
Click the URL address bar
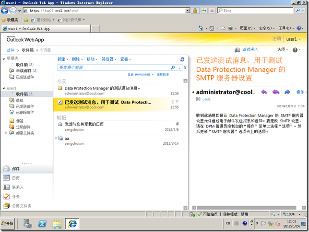[x=107, y=11]
